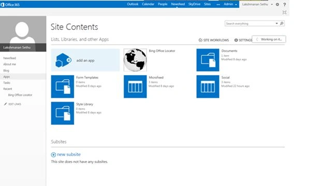Image resolution: width=323 pixels, height=186 pixels.
Task: Go to Calendar in top navigation
Action: [148, 4]
